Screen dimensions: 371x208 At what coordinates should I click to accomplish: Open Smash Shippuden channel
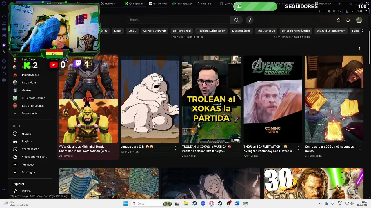30,106
